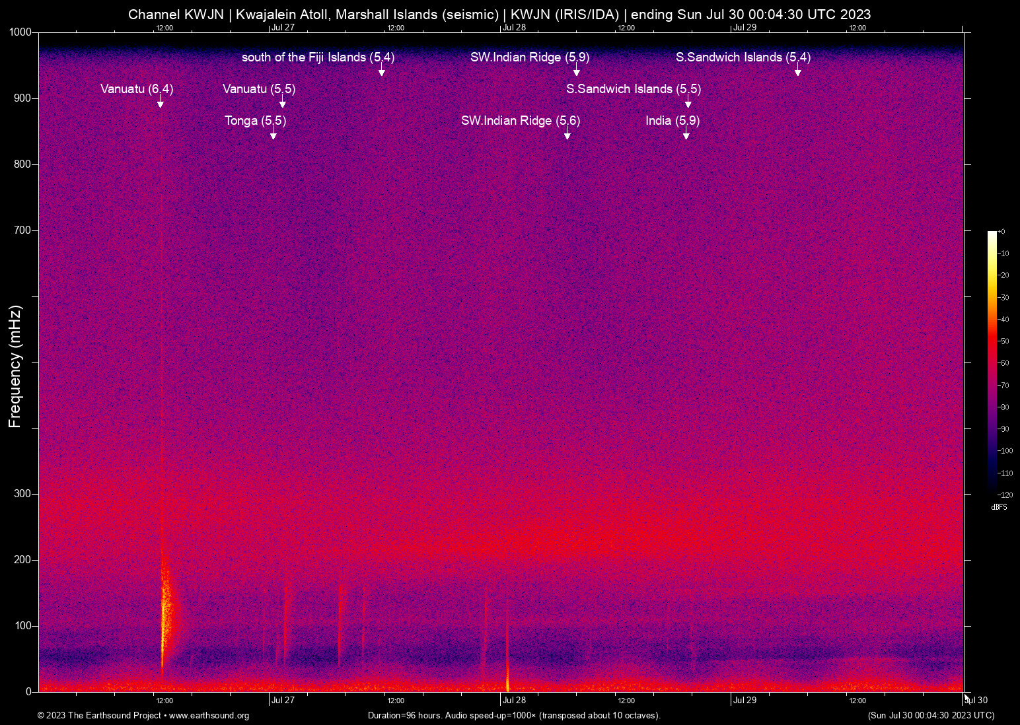
Task: Click the arrow marker under Tonga (5.5)
Action: (273, 135)
